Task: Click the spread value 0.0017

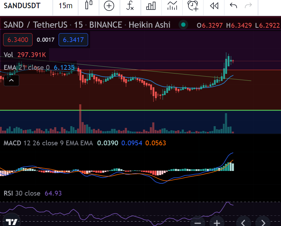Action: pos(46,40)
